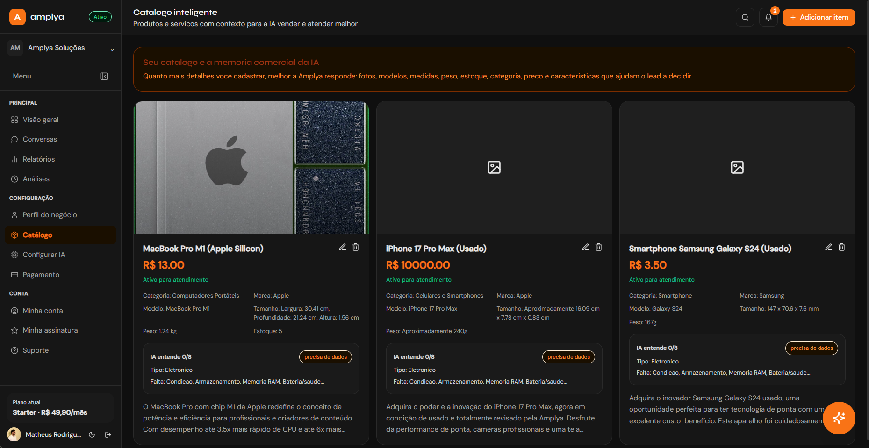Open Configurar IA settings

[x=60, y=255]
